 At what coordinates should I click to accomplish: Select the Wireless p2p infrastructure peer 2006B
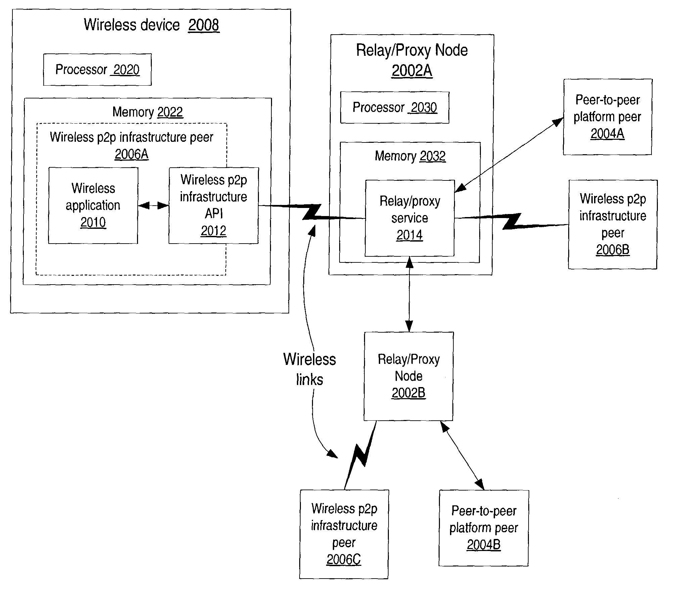pos(619,213)
